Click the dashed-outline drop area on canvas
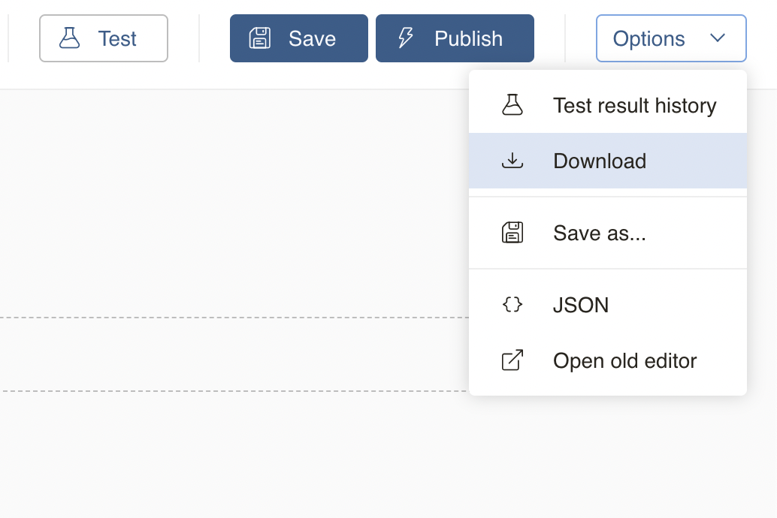777x518 pixels. tap(225, 354)
